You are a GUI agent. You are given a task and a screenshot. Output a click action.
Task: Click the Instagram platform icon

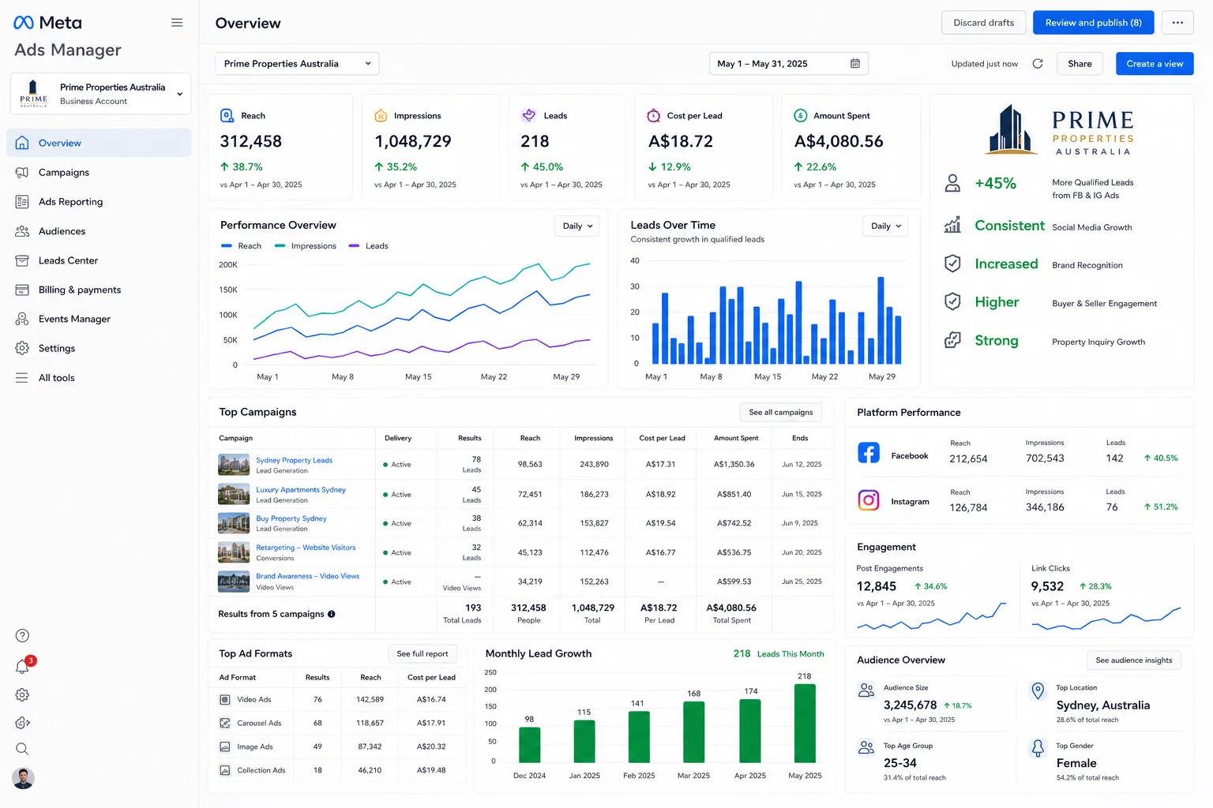coord(869,500)
